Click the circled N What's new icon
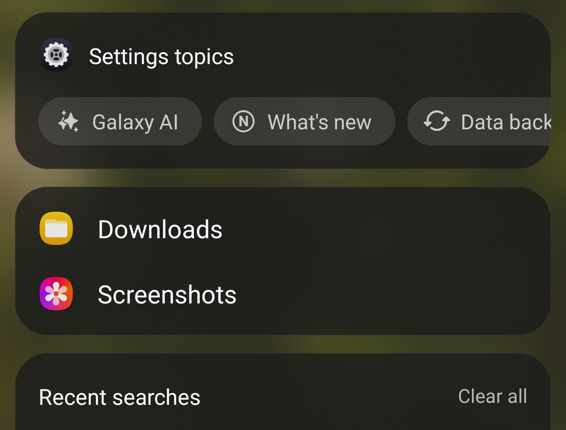This screenshot has width=566, height=430. click(243, 121)
